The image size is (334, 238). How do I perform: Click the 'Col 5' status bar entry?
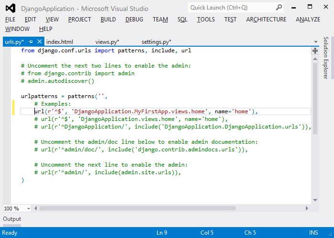207,233
